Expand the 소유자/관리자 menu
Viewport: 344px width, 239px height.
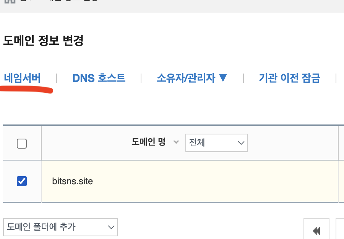[192, 78]
